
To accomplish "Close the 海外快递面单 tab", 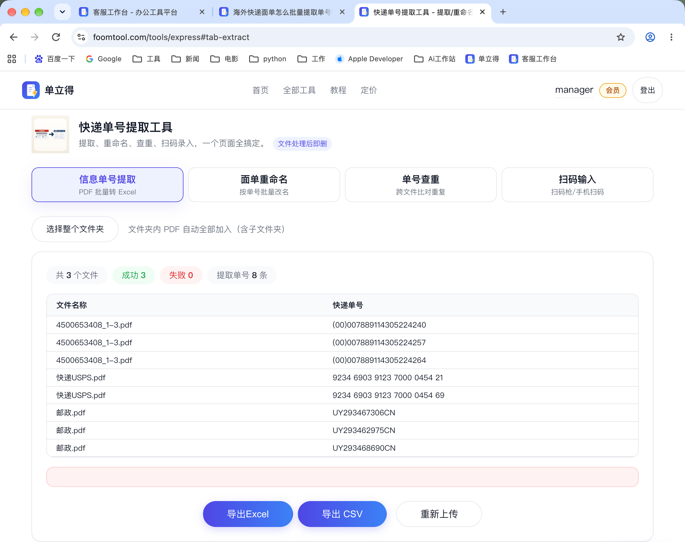I will tap(342, 12).
